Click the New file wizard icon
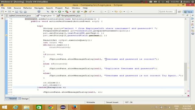Viewport: 195px width, 110px height. click(2, 12)
